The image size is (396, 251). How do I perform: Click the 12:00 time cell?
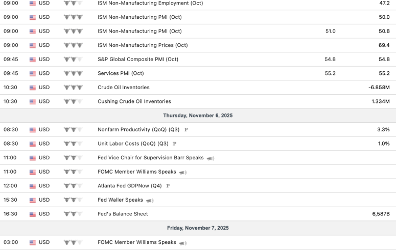pos(10,186)
